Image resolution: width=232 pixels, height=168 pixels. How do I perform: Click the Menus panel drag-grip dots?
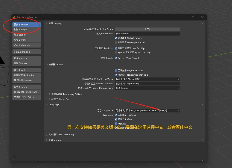[x=202, y=140]
